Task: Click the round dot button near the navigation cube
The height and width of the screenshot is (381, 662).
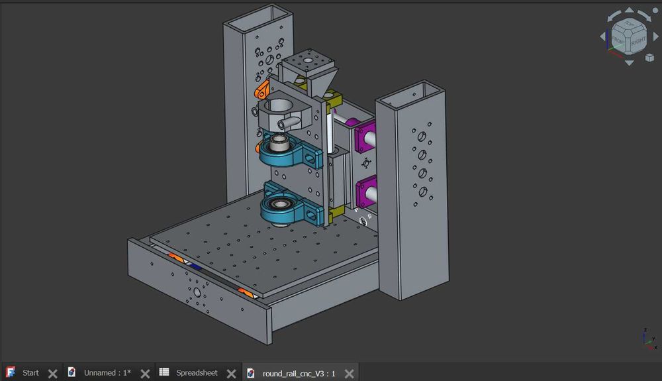Action: (655, 11)
